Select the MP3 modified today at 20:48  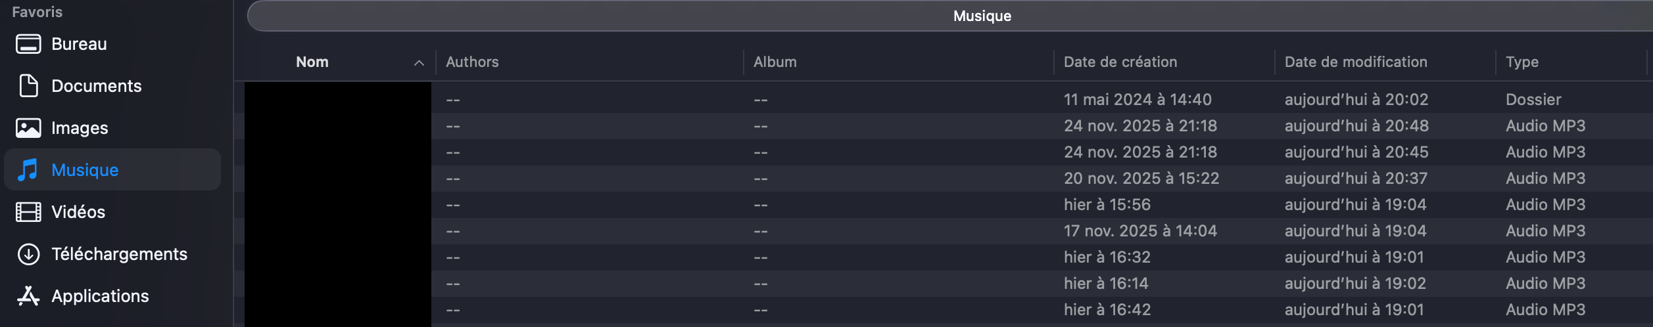click(x=1356, y=126)
